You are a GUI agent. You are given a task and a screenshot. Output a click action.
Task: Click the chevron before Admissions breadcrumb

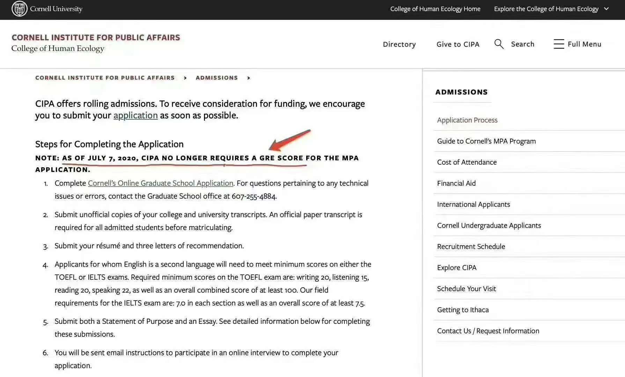185,78
